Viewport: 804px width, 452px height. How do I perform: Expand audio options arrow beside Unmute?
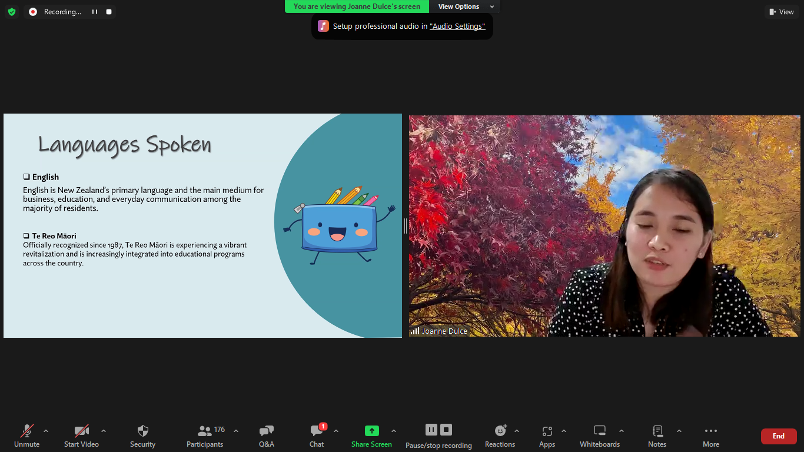point(46,431)
